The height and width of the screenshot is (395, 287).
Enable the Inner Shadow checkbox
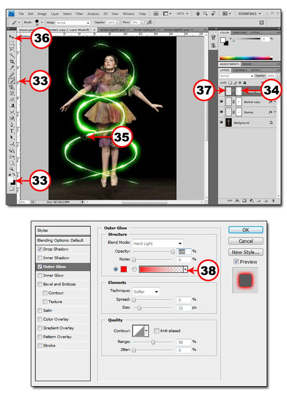pyautogui.click(x=40, y=258)
